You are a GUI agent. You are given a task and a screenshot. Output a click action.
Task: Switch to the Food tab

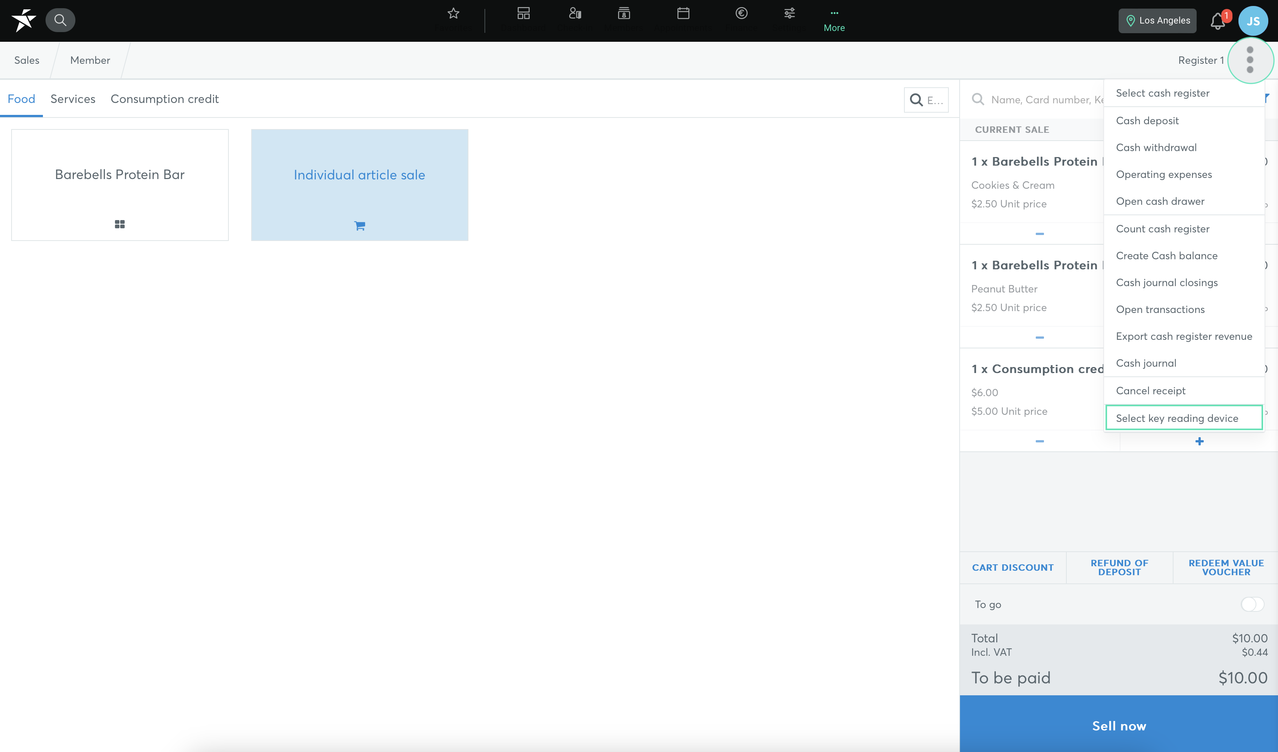21,99
